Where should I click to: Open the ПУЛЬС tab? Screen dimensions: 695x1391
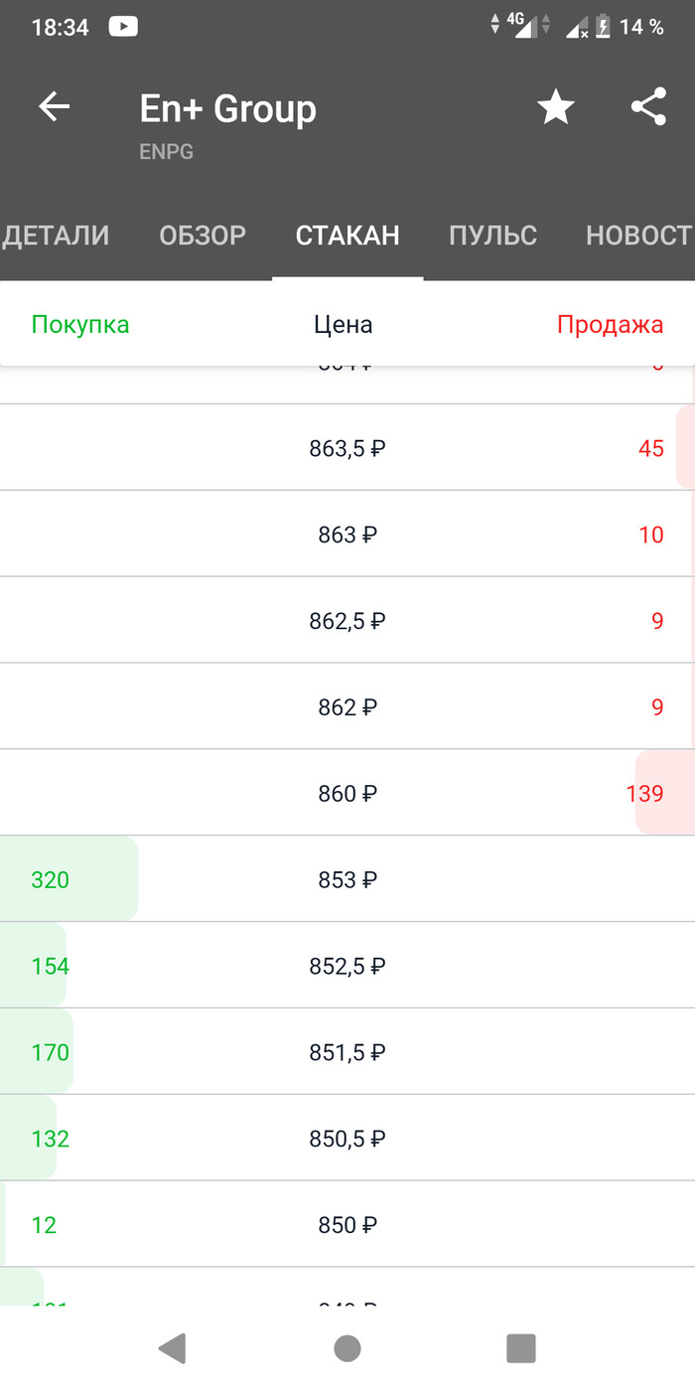(x=492, y=235)
